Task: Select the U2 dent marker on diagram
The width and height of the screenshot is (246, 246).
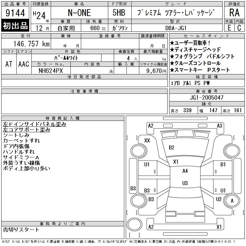Action: tap(219, 199)
